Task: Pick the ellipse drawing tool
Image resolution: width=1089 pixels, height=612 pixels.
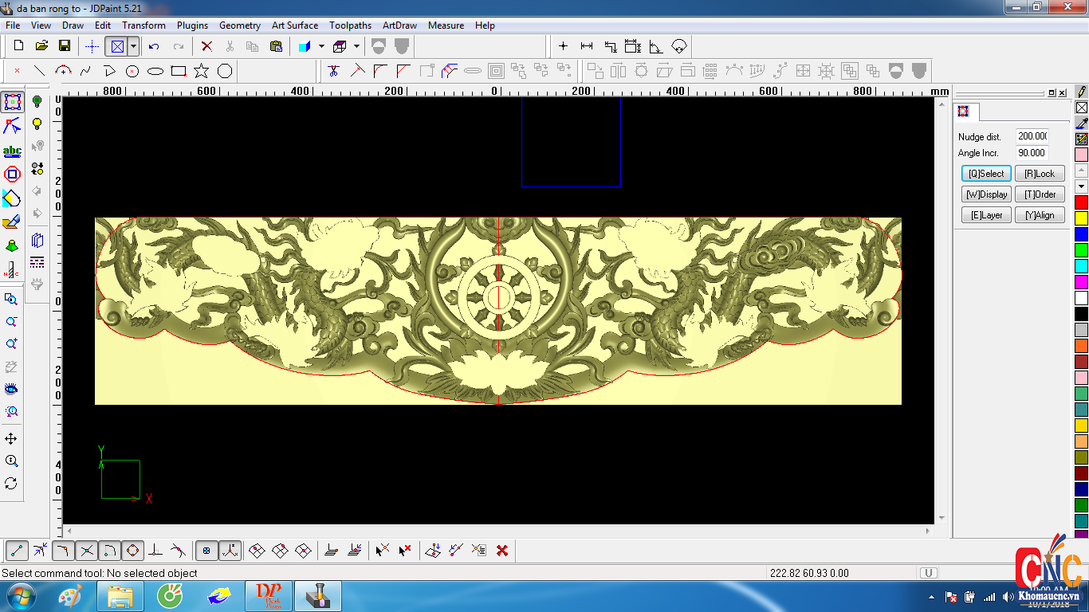Action: [155, 71]
